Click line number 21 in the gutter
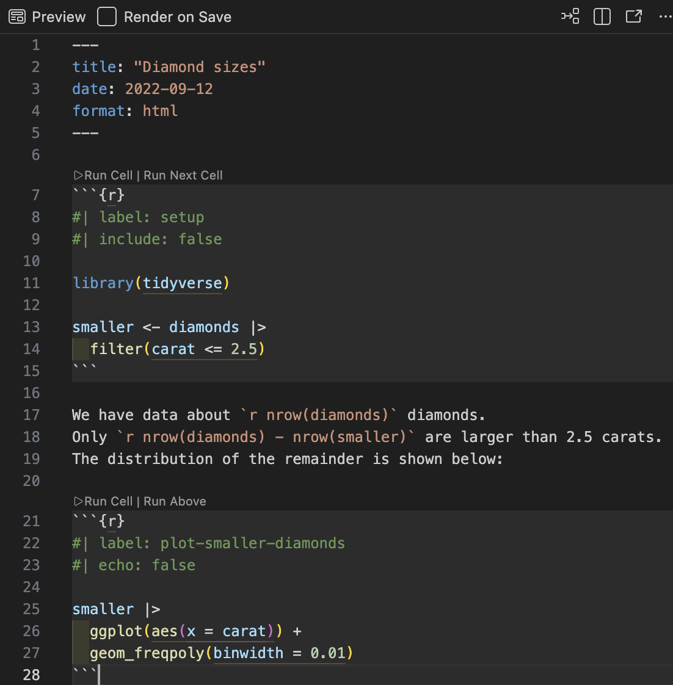The height and width of the screenshot is (685, 673). click(32, 521)
